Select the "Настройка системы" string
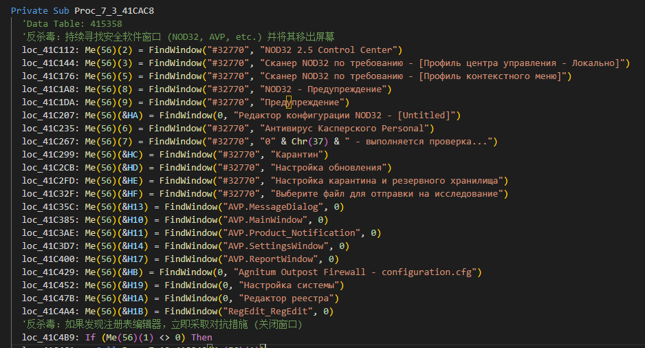 pos(289,286)
